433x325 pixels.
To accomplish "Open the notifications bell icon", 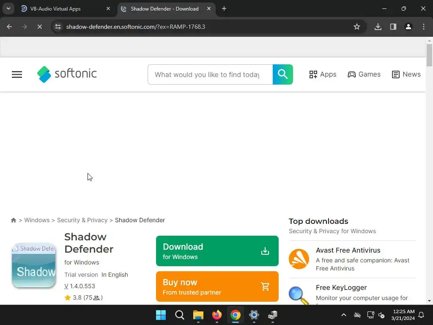I will pos(421,315).
